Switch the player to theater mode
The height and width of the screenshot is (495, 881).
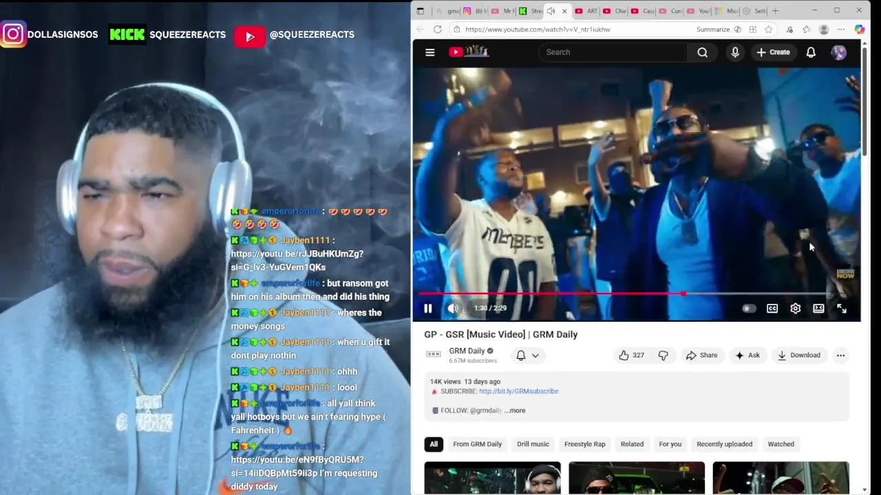tap(818, 309)
